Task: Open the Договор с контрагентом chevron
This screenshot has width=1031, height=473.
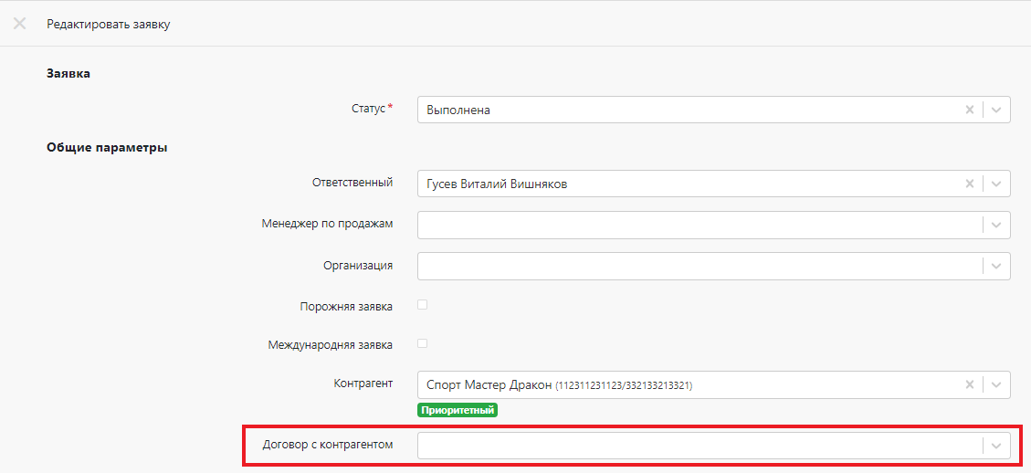Action: point(996,446)
